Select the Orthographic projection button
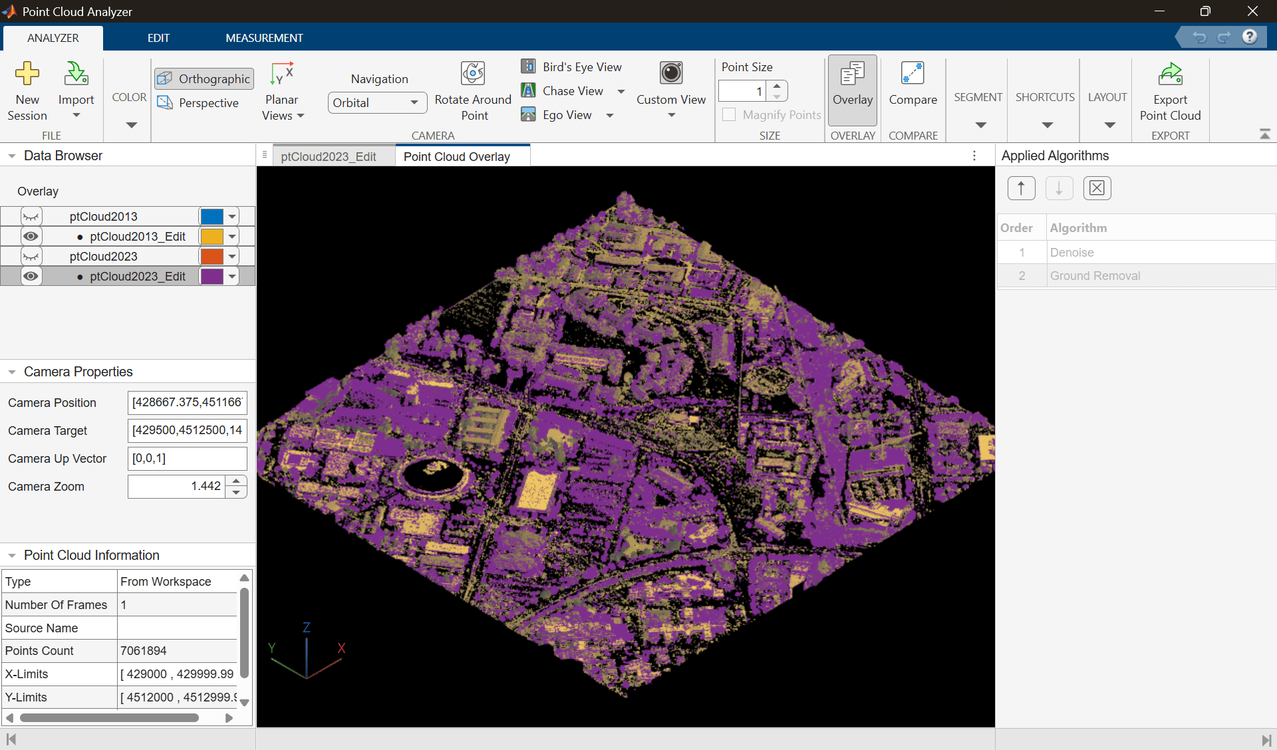1277x750 pixels. click(x=204, y=78)
